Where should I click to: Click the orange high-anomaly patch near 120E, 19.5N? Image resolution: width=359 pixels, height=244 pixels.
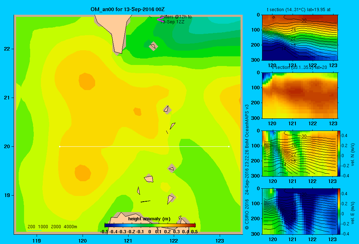83,173
